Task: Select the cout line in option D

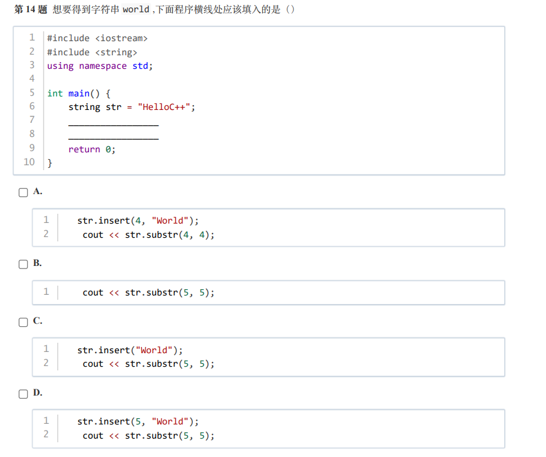Action: (x=147, y=436)
